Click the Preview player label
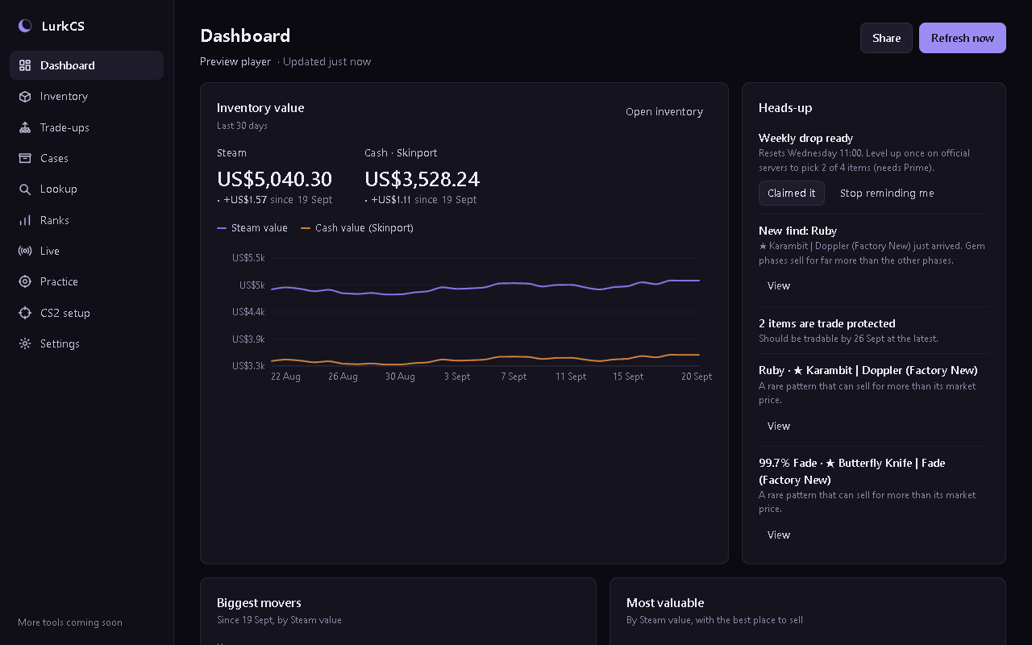 pos(235,61)
